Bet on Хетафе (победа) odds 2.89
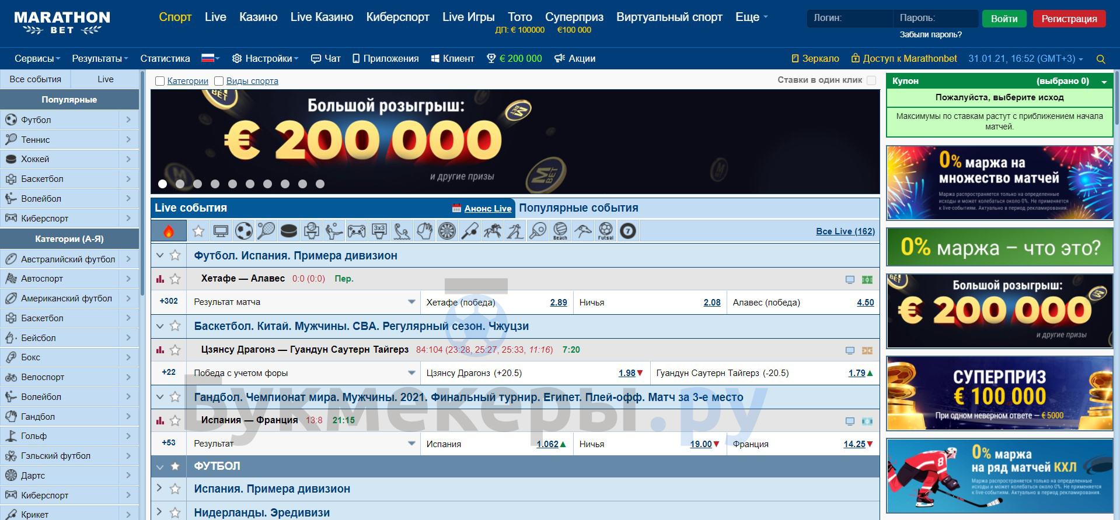The height and width of the screenshot is (520, 1120). tap(559, 303)
